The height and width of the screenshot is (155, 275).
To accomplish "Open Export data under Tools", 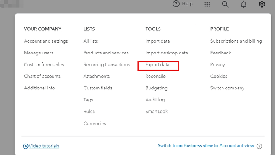I will tap(157, 65).
